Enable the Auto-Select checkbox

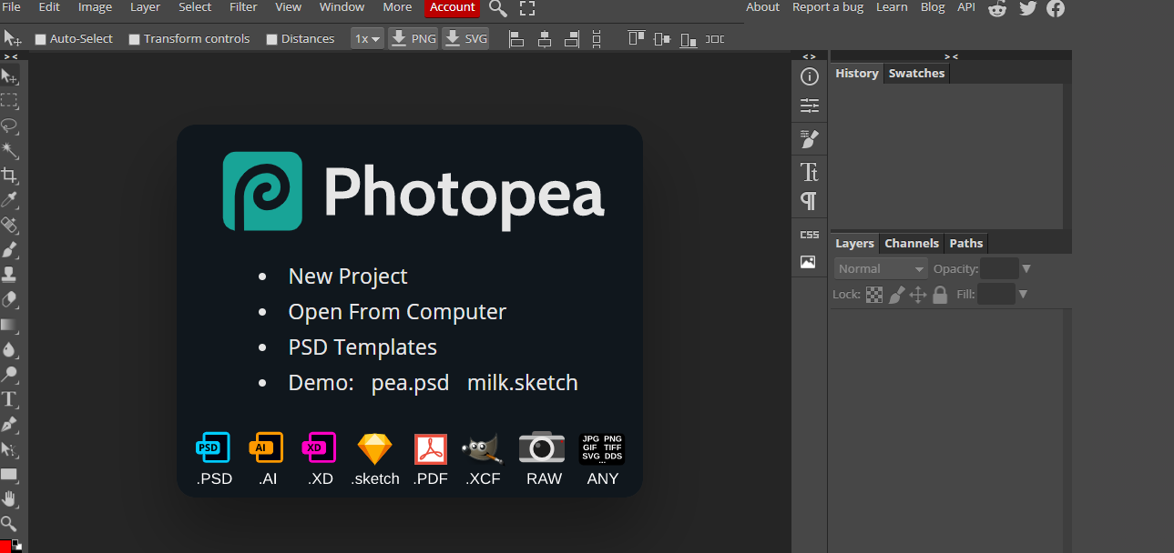click(40, 39)
